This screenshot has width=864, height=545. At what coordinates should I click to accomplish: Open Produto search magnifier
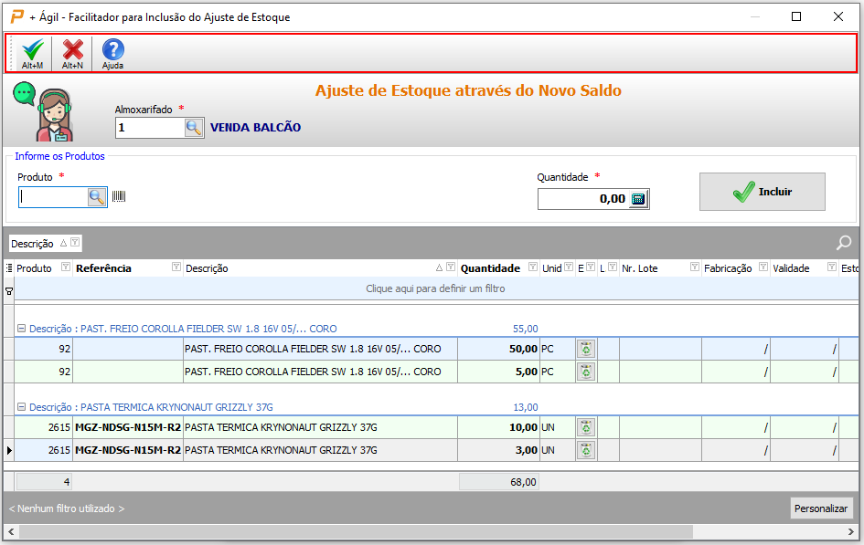(96, 197)
